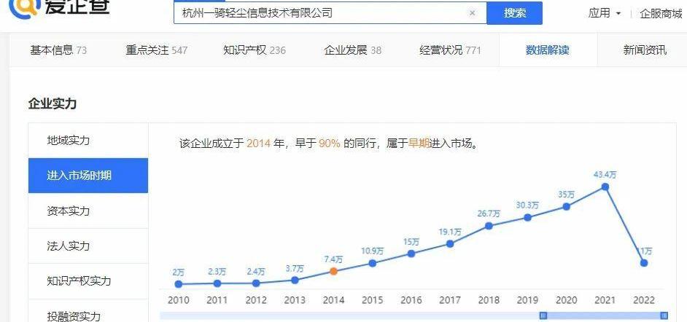The width and height of the screenshot is (687, 322).
Task: Click the 2017 data point (19.1万)
Action: pos(450,244)
